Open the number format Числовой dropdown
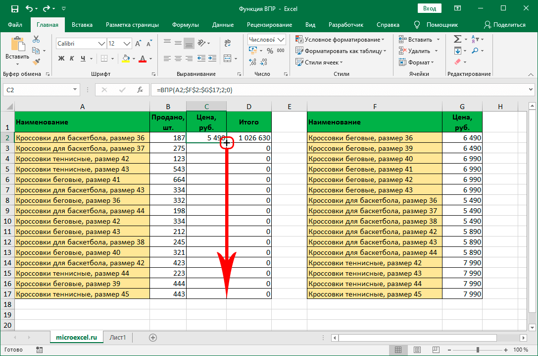The height and width of the screenshot is (356, 538). tap(281, 40)
